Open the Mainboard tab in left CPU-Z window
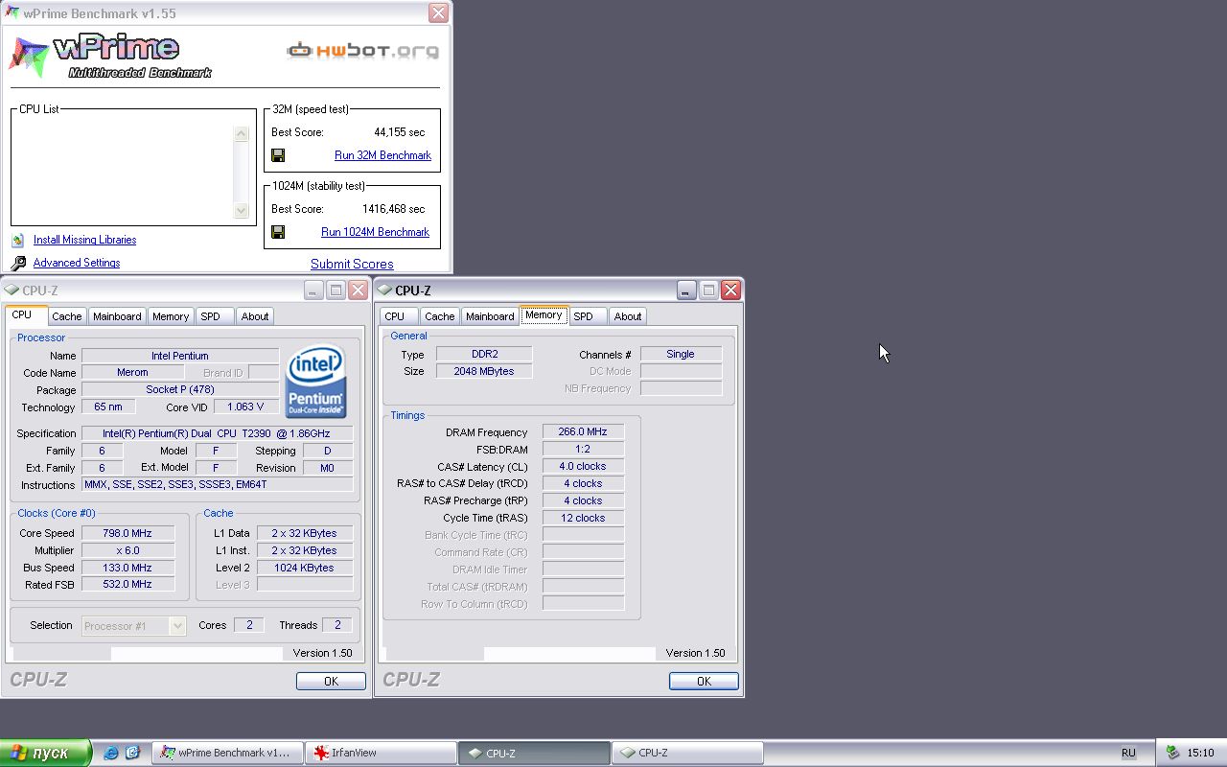 tap(117, 316)
